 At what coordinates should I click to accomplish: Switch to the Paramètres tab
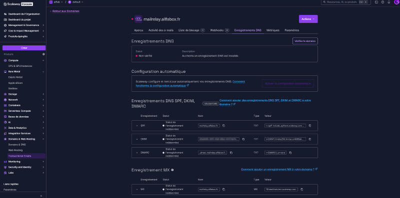[292, 30]
